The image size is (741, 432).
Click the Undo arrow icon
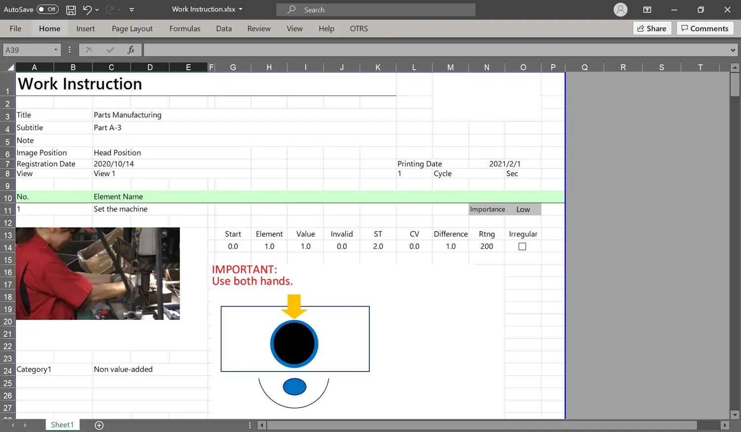(87, 9)
